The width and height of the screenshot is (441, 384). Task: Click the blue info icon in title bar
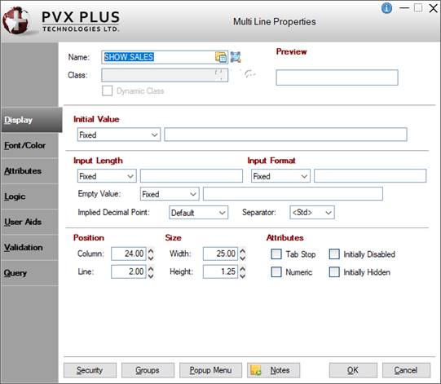coord(386,8)
